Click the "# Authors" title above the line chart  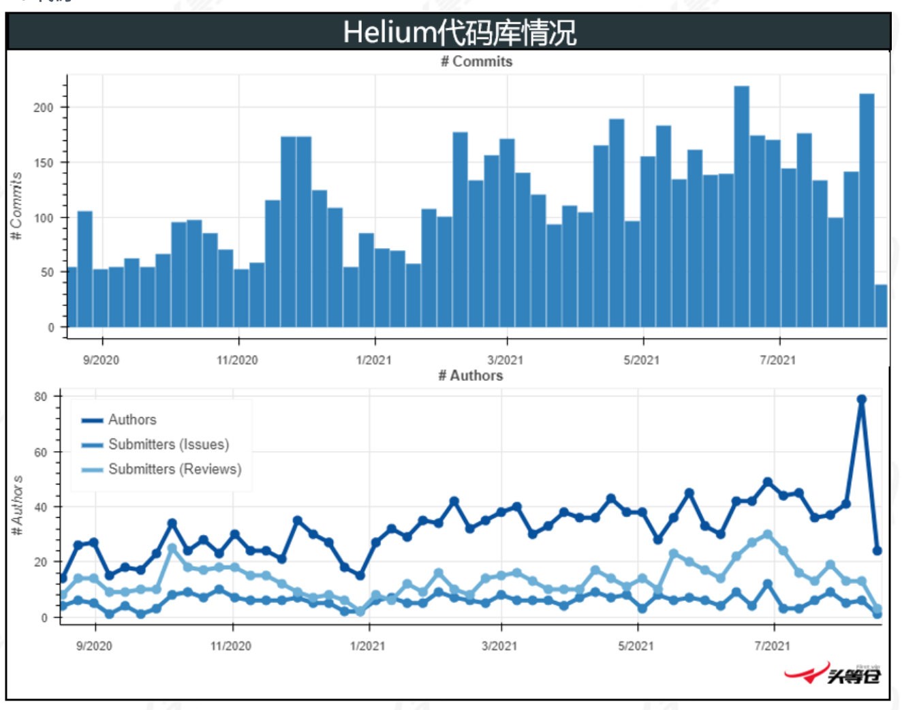tap(471, 375)
